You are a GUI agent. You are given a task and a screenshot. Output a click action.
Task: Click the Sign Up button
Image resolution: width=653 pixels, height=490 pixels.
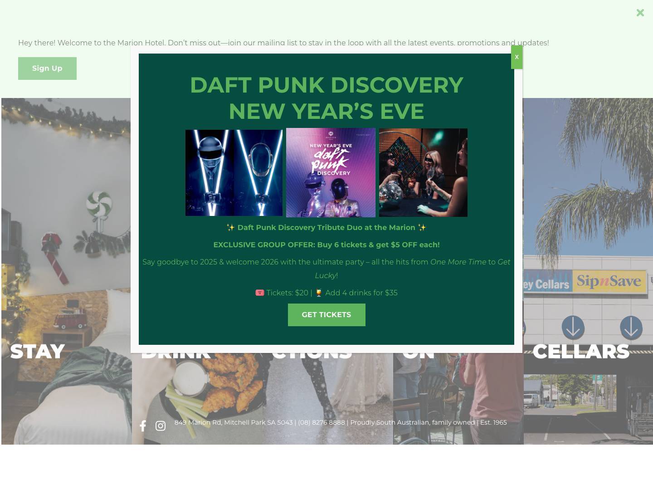tap(47, 69)
